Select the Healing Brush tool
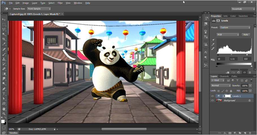257x135 pixels. point(4,49)
